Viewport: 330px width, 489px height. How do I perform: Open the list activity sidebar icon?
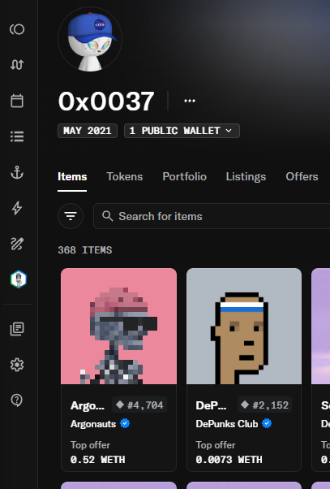coord(17,136)
